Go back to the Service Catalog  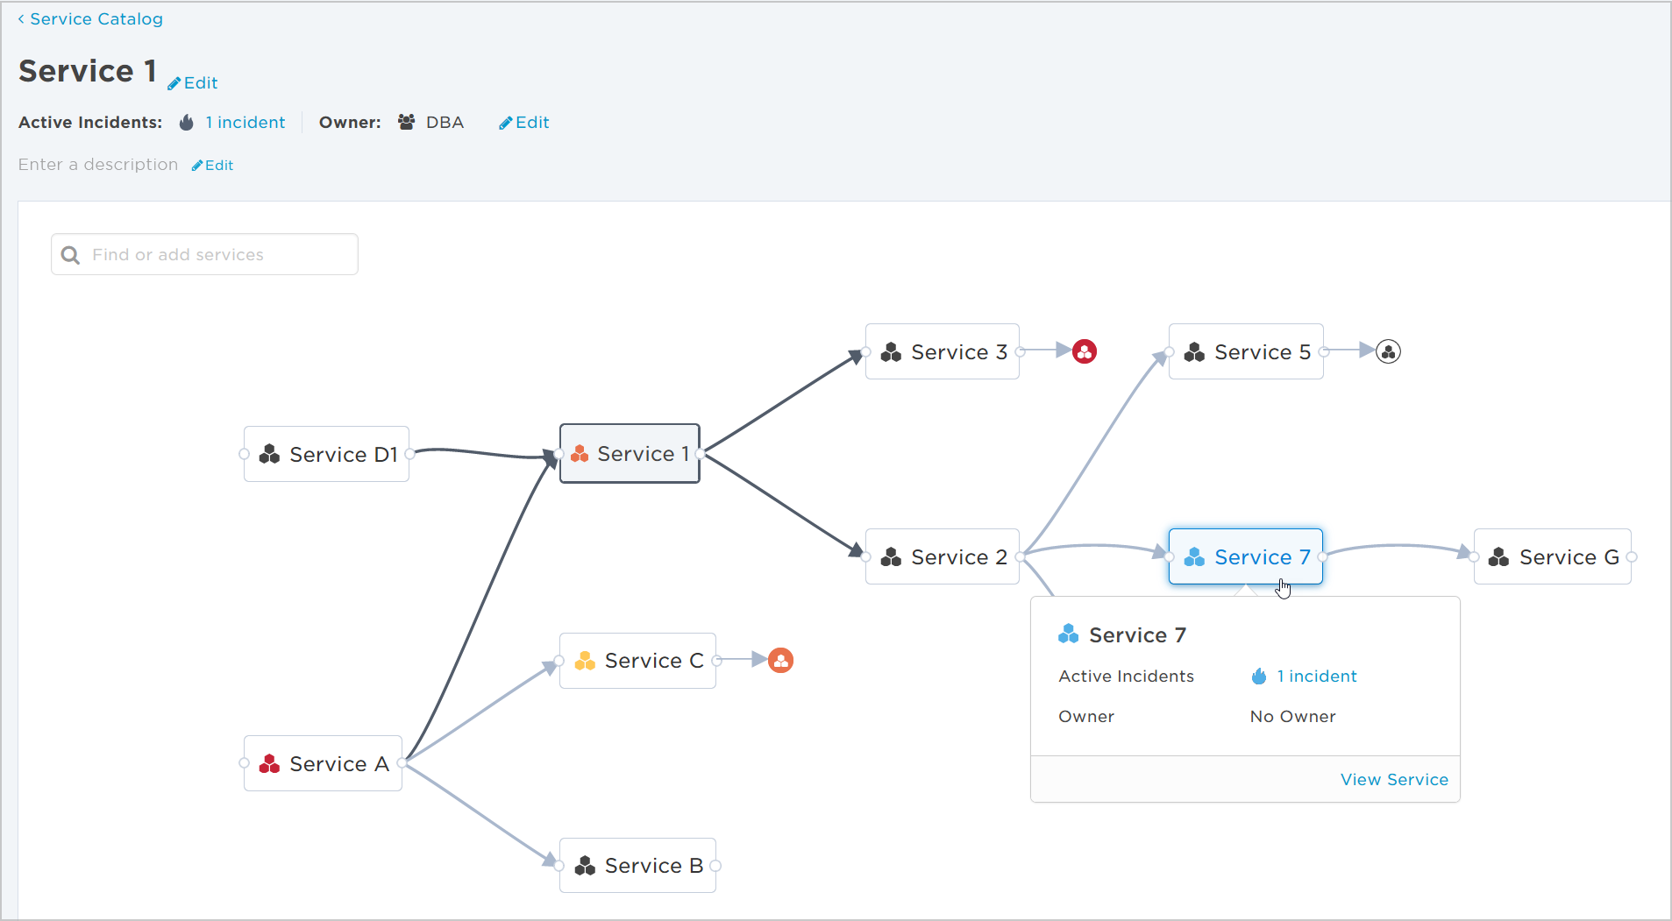(96, 18)
